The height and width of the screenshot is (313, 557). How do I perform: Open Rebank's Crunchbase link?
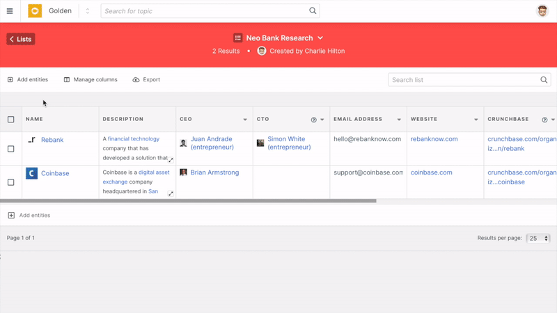click(x=521, y=144)
